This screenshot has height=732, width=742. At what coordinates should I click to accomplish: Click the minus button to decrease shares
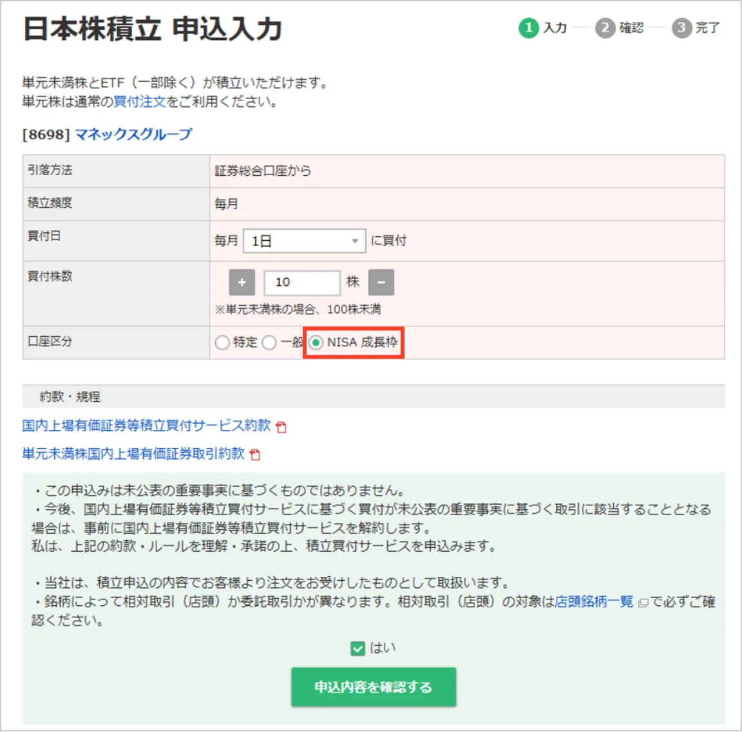(x=381, y=283)
